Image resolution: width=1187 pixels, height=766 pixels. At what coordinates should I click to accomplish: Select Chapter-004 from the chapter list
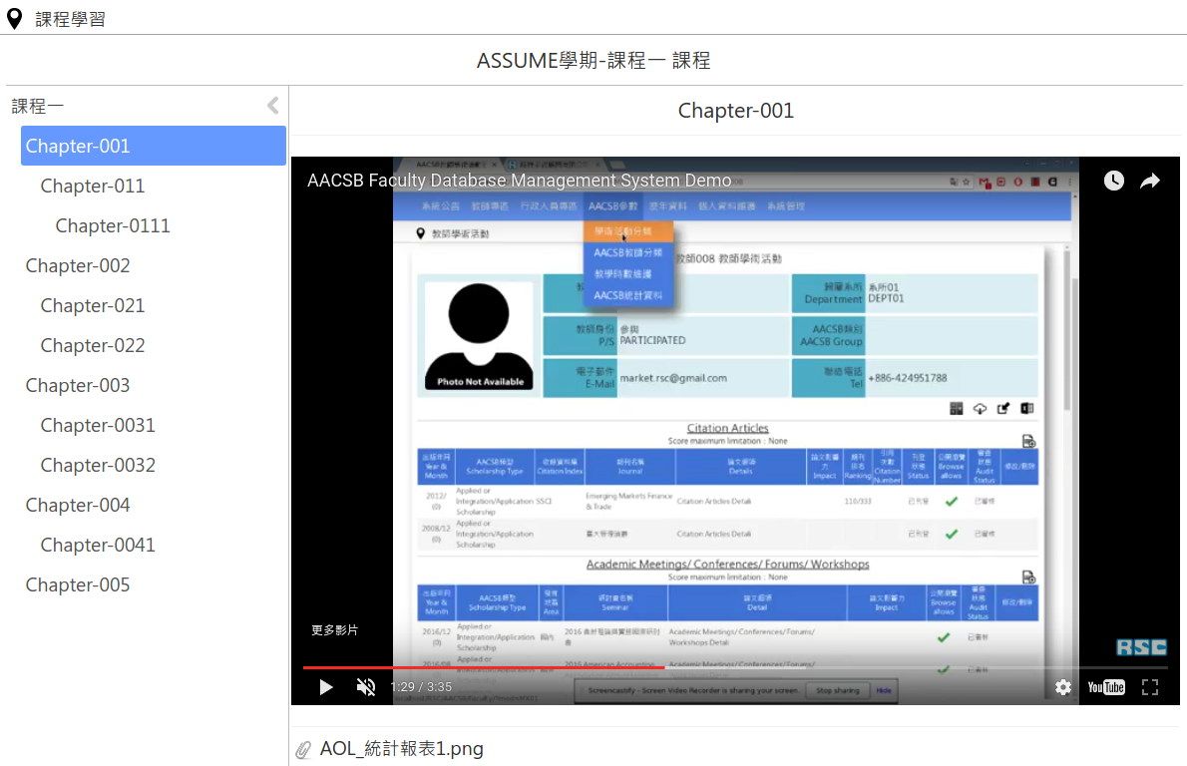(x=78, y=505)
